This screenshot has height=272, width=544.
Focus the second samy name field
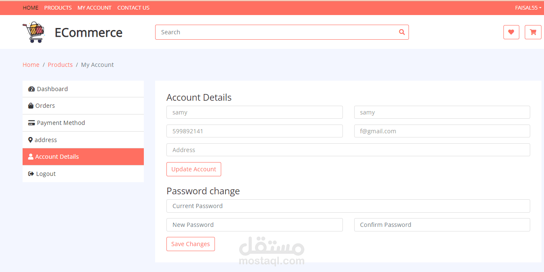click(x=442, y=112)
